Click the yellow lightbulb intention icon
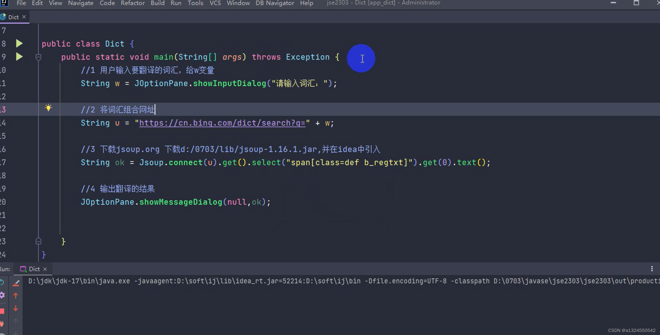This screenshot has width=660, height=335. [x=48, y=108]
